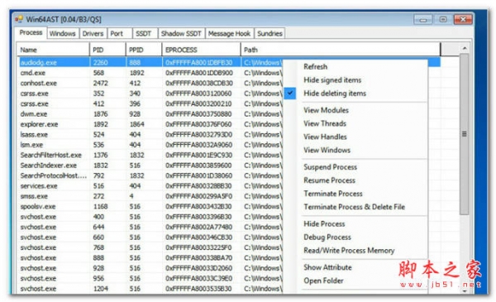
Task: Click the dwm.exe process row
Action: pyautogui.click(x=150, y=114)
